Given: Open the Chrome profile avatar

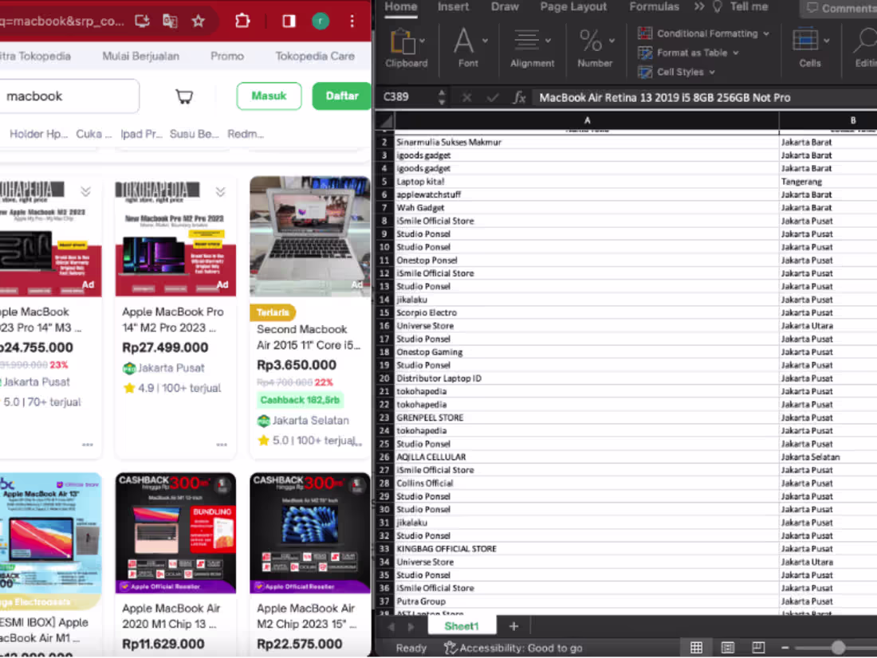Looking at the screenshot, I should (x=321, y=22).
